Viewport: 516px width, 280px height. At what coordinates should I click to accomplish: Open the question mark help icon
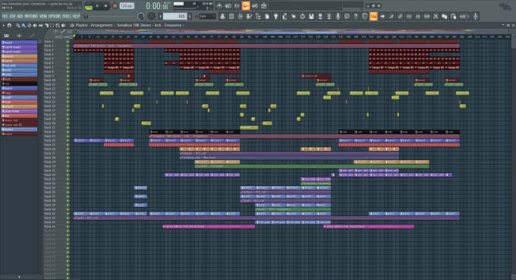click(355, 16)
